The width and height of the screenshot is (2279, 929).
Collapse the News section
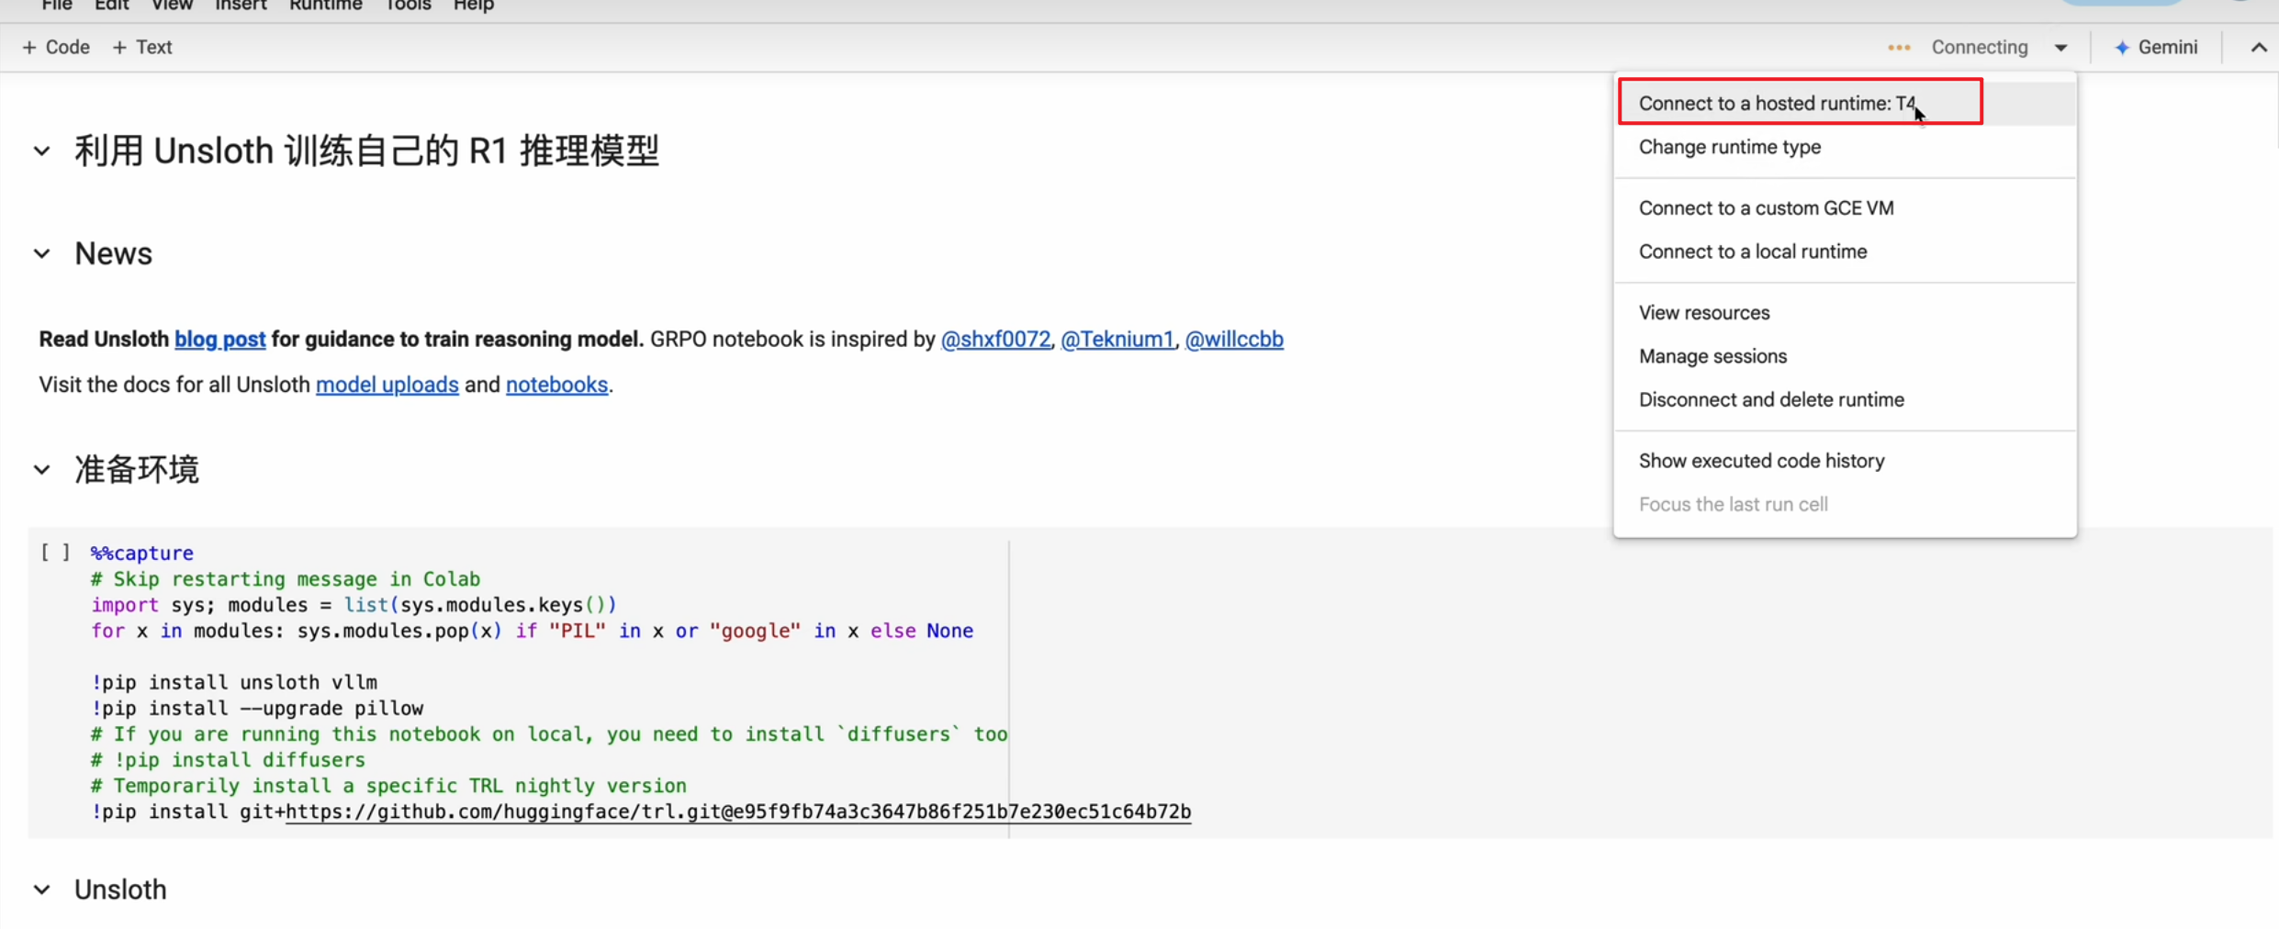42,253
